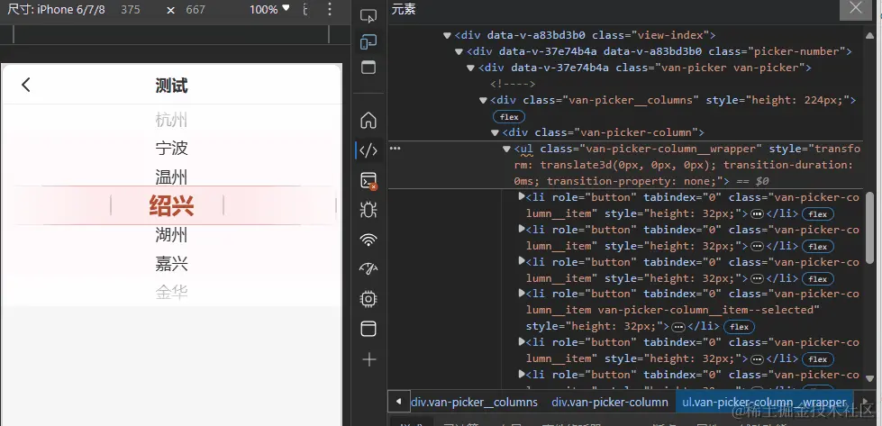Select div.van-picker__columns breadcrumb
This screenshot has height=426, width=882.
(x=474, y=403)
